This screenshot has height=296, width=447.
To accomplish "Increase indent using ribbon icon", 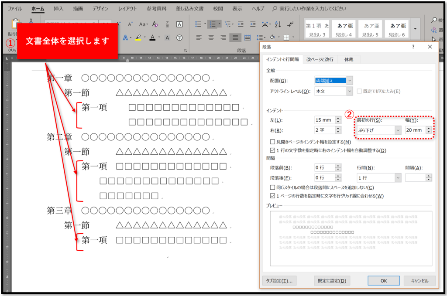I will coord(253,24).
